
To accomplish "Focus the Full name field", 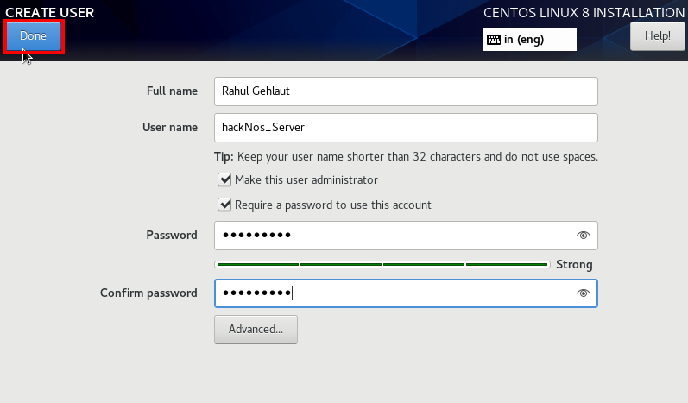I will pyautogui.click(x=406, y=91).
